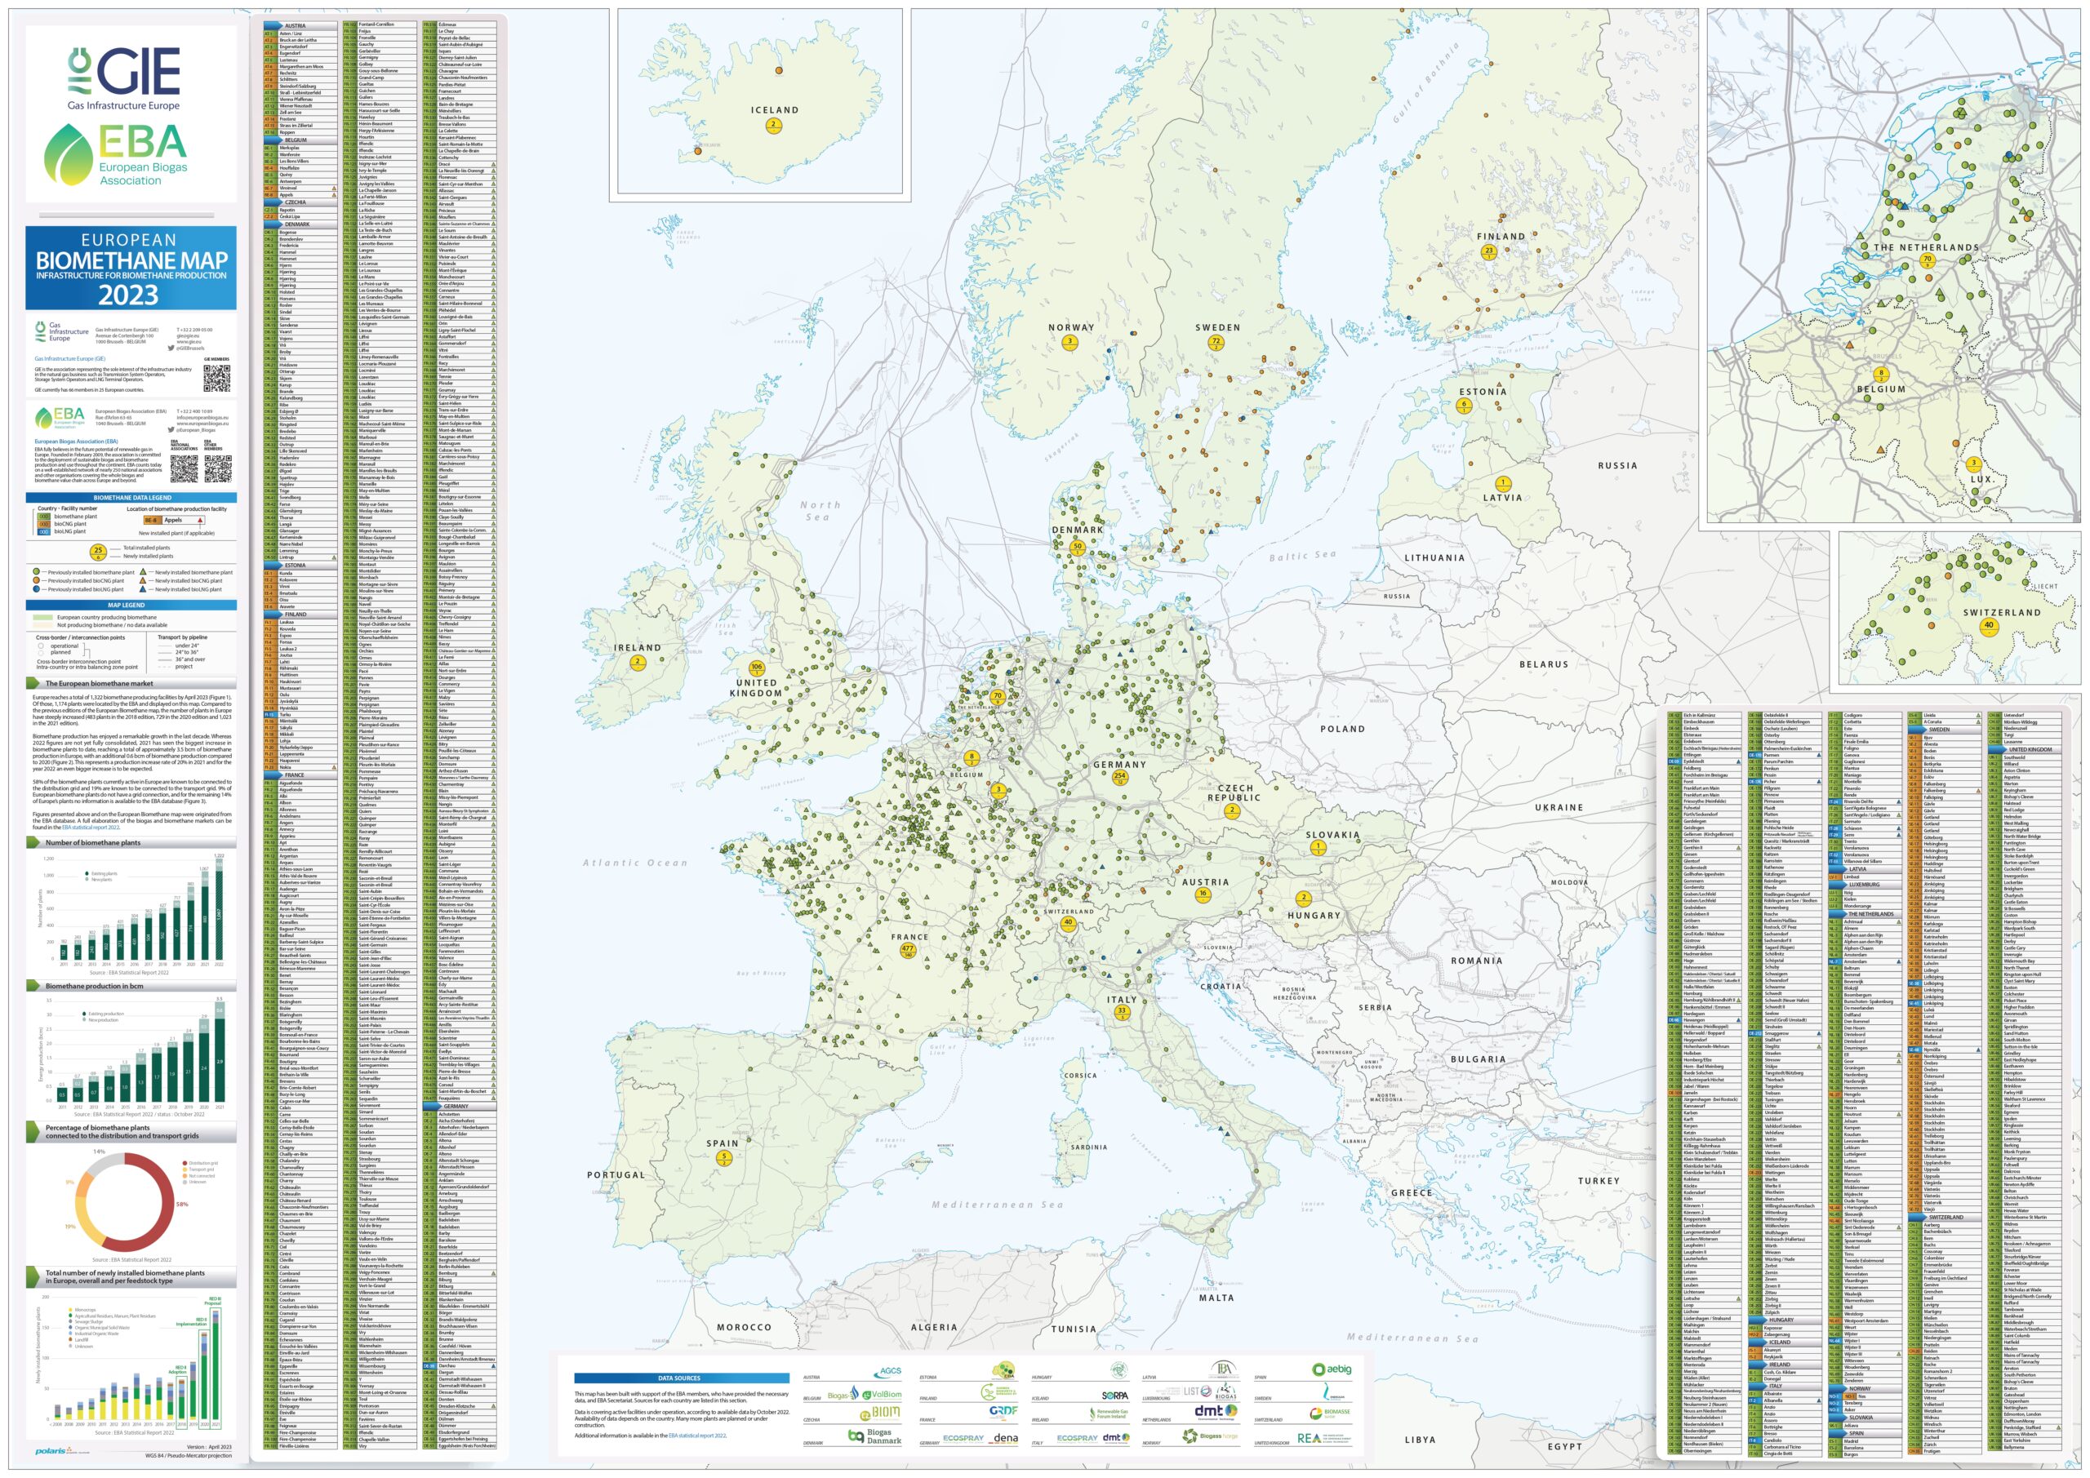Click the Biogas Danmark logo
Image resolution: width=2090 pixels, height=1478 pixels.
tap(874, 1437)
